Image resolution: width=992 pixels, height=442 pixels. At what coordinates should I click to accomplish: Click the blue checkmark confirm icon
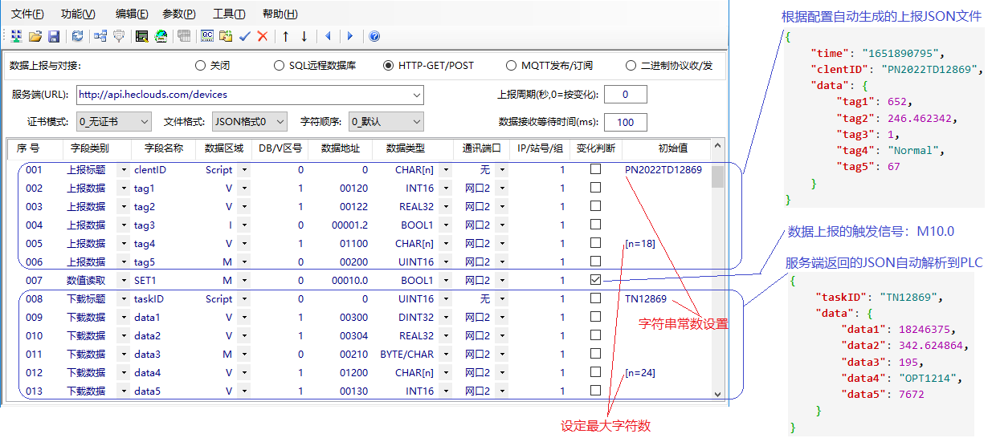tap(245, 36)
